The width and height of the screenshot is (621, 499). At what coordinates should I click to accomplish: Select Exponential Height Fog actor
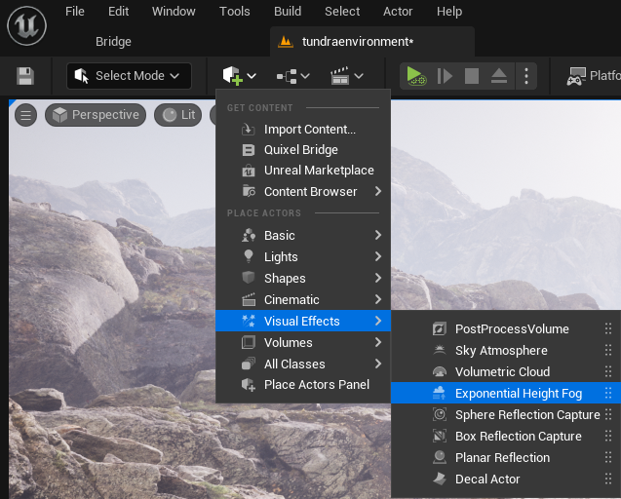(x=518, y=394)
